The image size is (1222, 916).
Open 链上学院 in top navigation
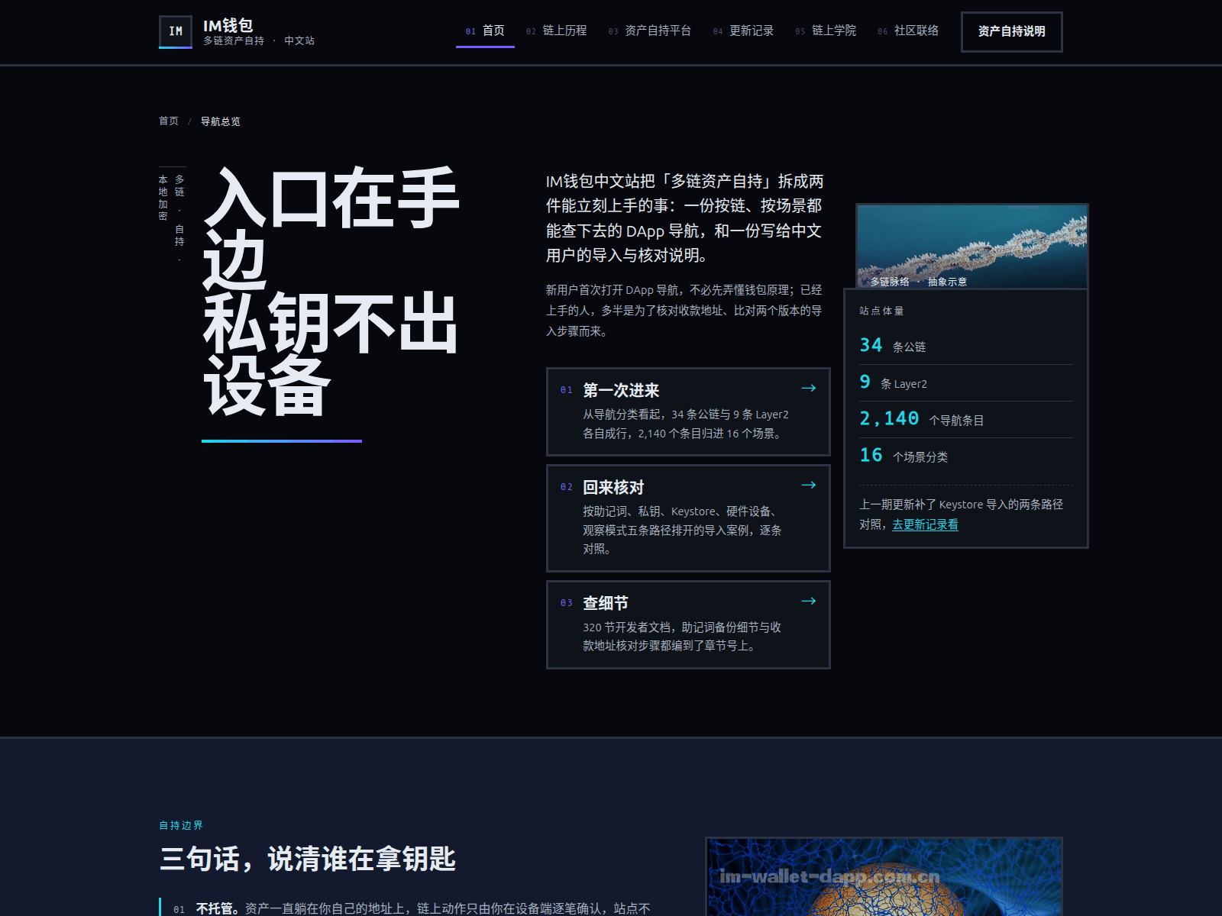coord(826,31)
